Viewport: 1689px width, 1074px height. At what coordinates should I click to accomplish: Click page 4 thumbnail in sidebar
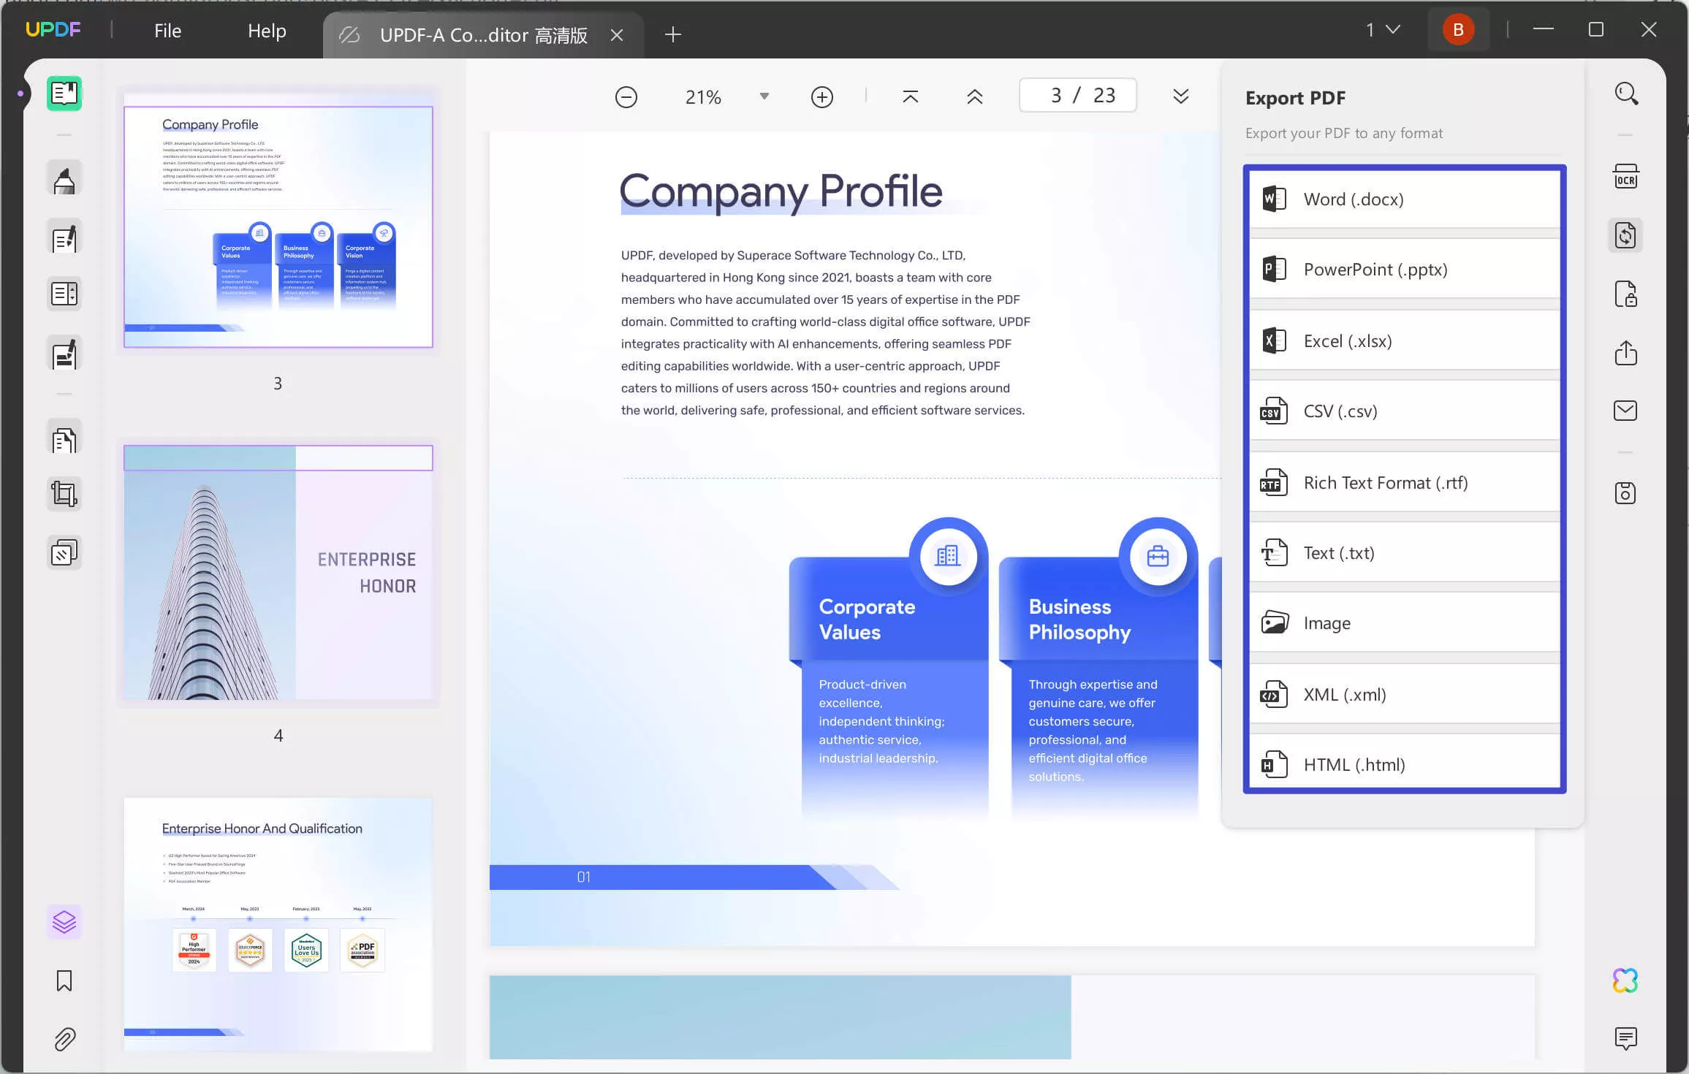(x=277, y=572)
